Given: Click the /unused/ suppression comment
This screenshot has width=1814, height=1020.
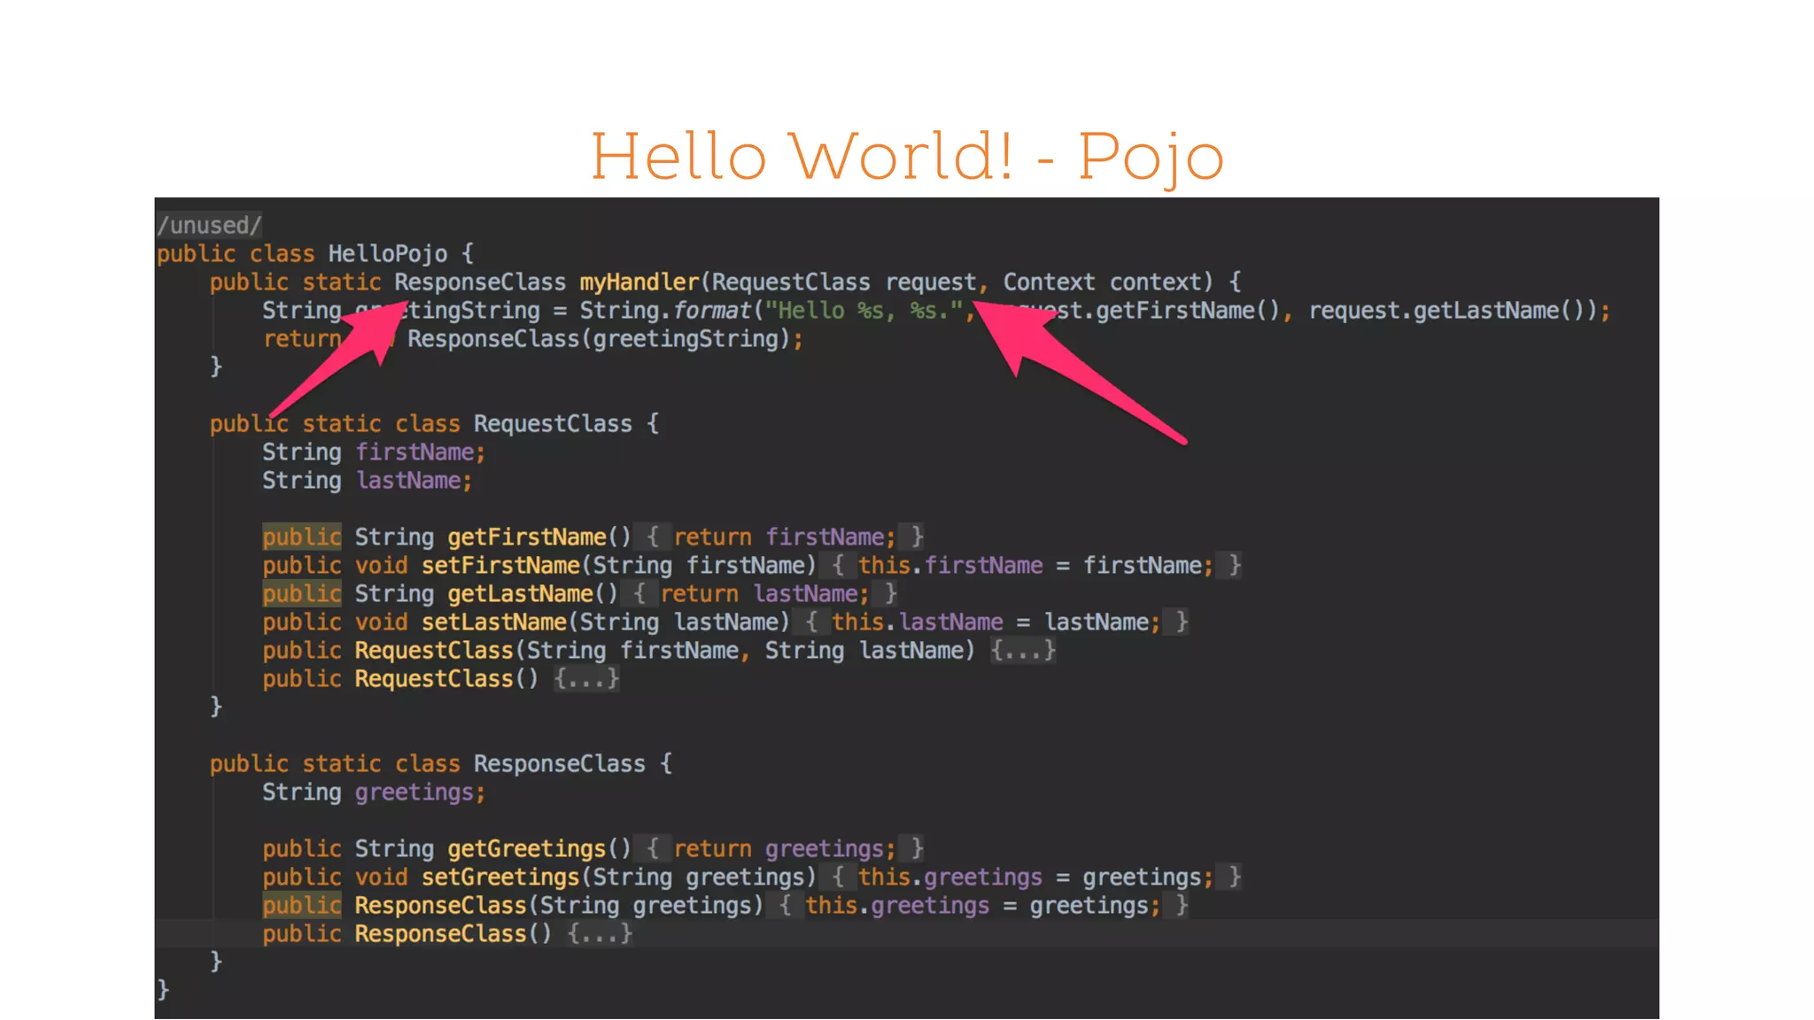Looking at the screenshot, I should coord(209,225).
